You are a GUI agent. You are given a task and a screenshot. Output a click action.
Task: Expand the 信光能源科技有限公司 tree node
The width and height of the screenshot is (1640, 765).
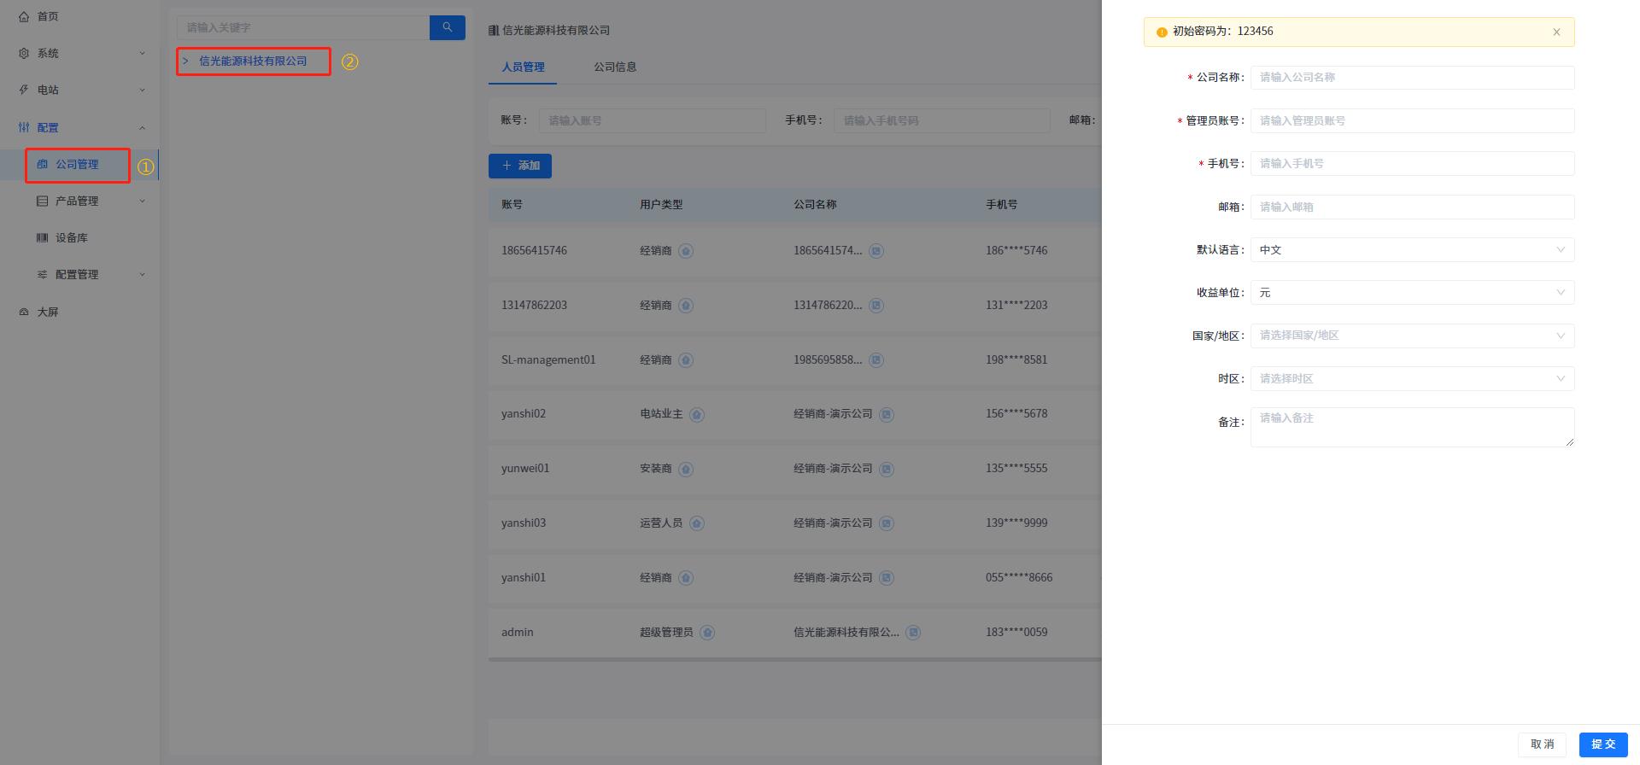(185, 61)
